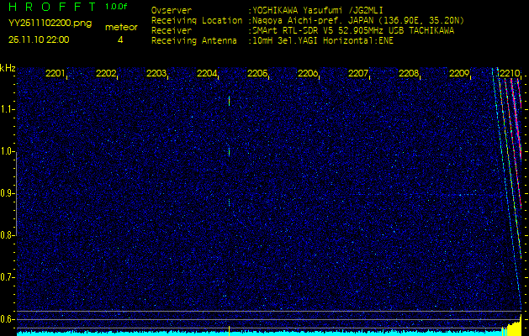Viewport: 529px width, 336px height.
Task: Click the 2208 time label
Action: tap(409, 74)
